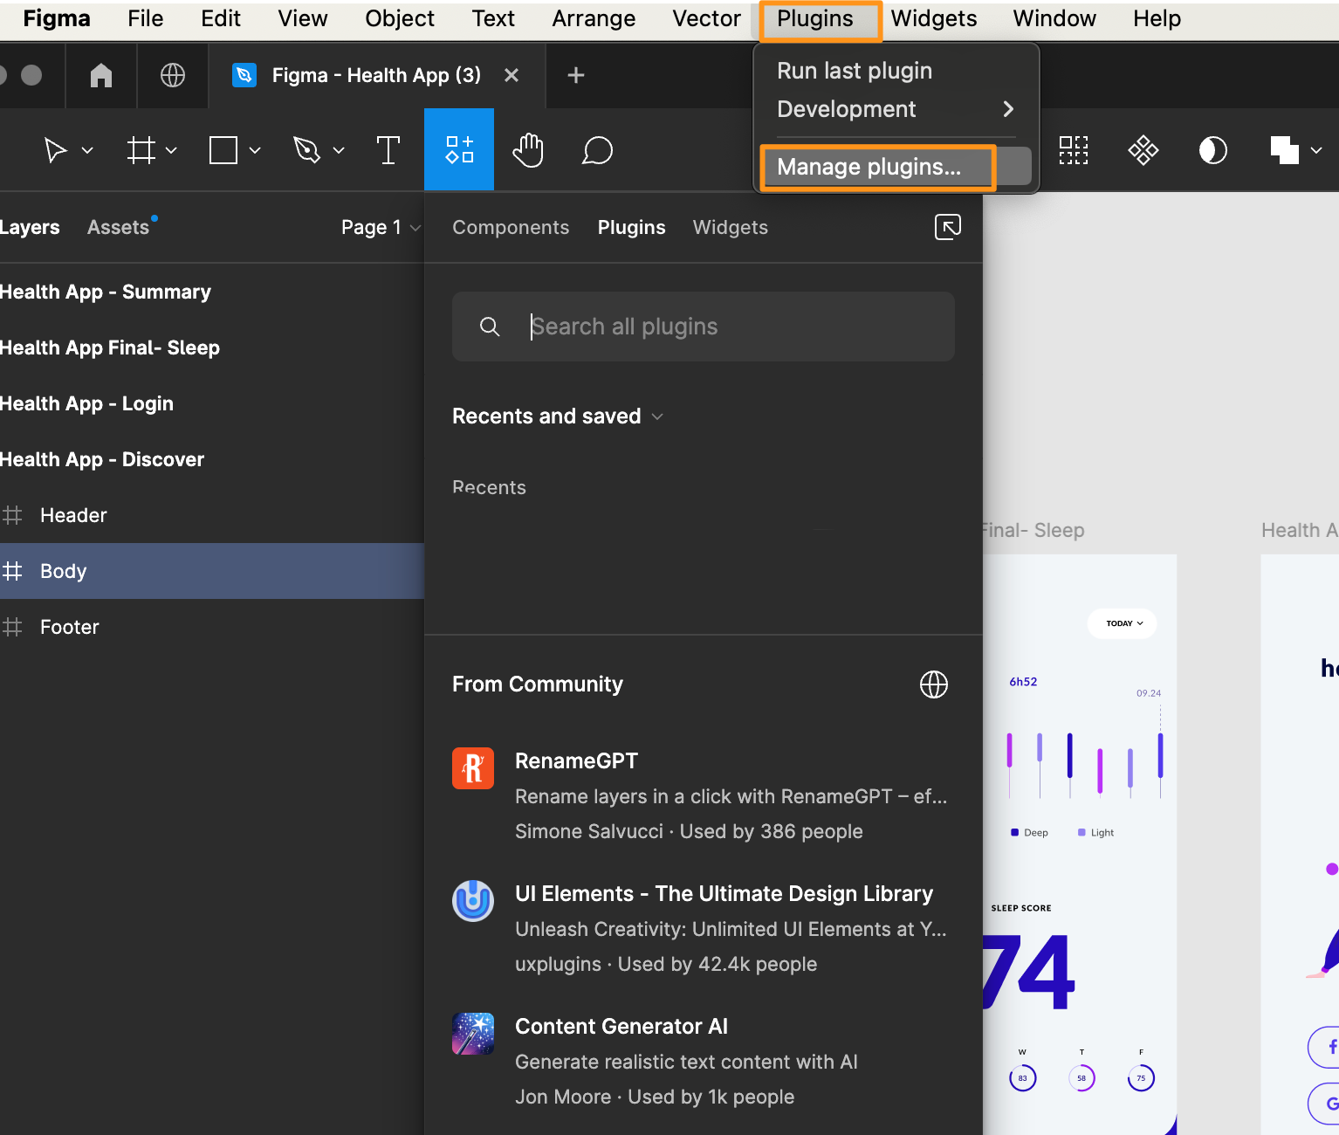
Task: Open the Content Generator AI plugin
Action: [704, 1062]
